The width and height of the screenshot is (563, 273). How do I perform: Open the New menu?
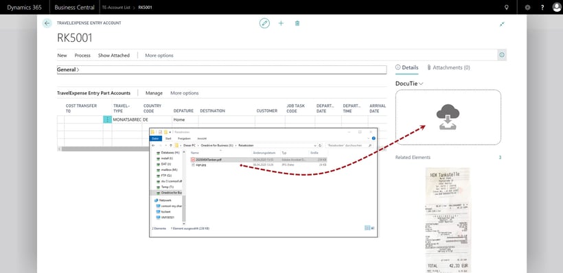[x=62, y=56]
